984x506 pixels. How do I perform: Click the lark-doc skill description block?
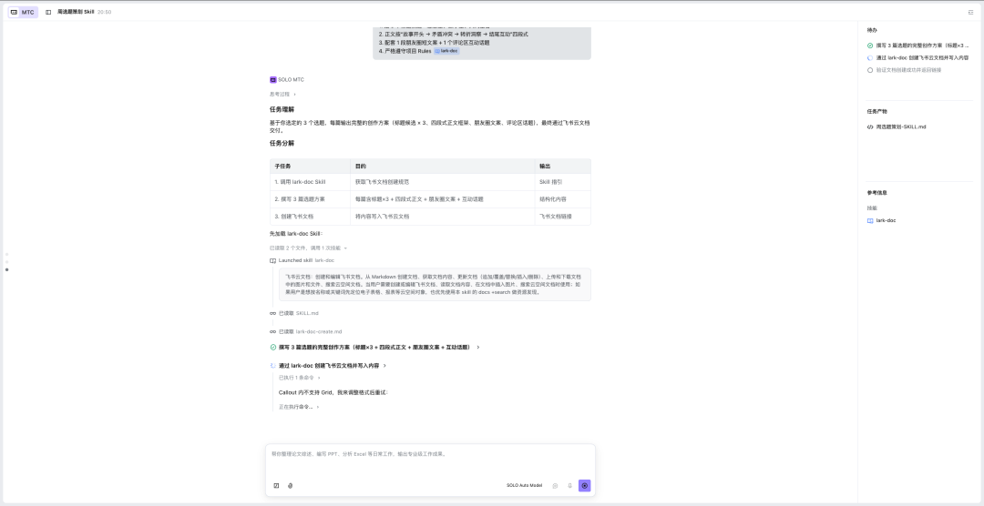click(435, 284)
